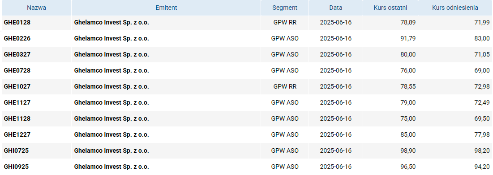
Task: Open the GHE1127 bond link
Action: click(x=17, y=102)
